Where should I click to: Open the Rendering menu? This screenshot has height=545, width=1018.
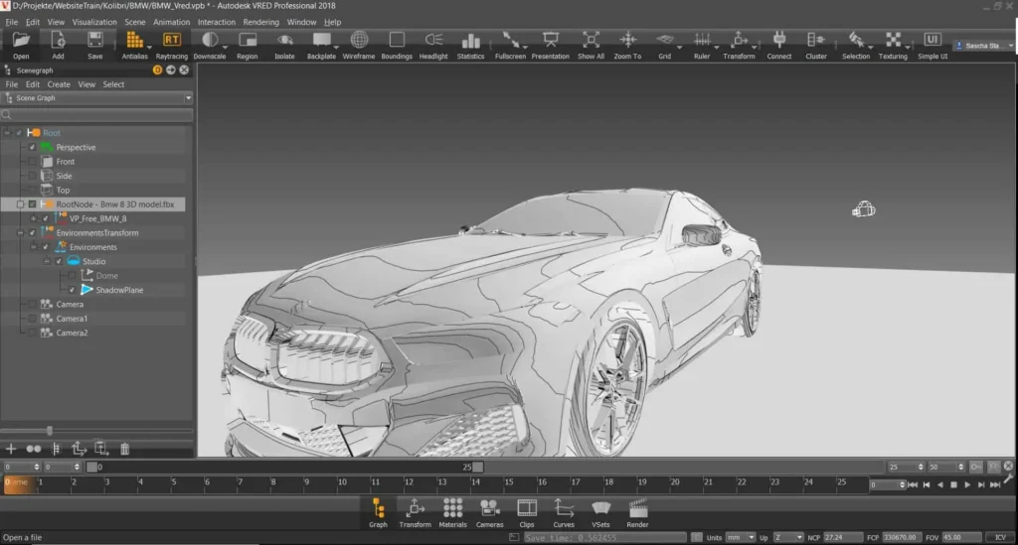pyautogui.click(x=261, y=22)
